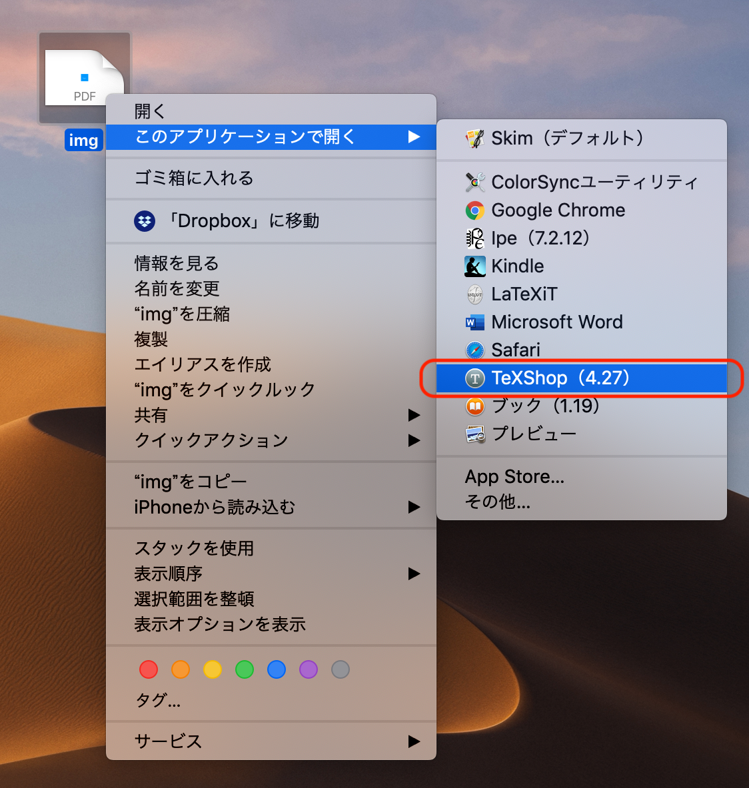
Task: Expand the サービス submenu
Action: 271,741
